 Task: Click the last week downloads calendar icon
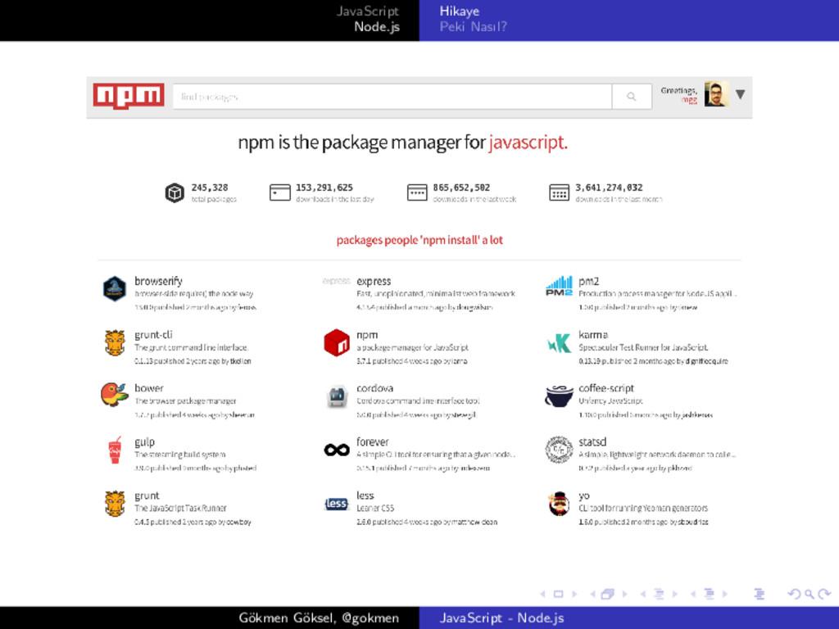tap(417, 192)
